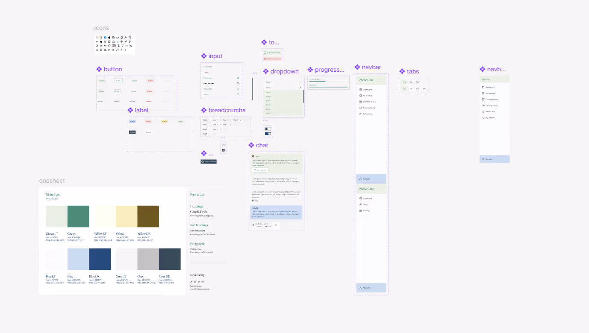Click the filter funnel icon in icons frame
The image size is (589, 333).
tap(123, 46)
